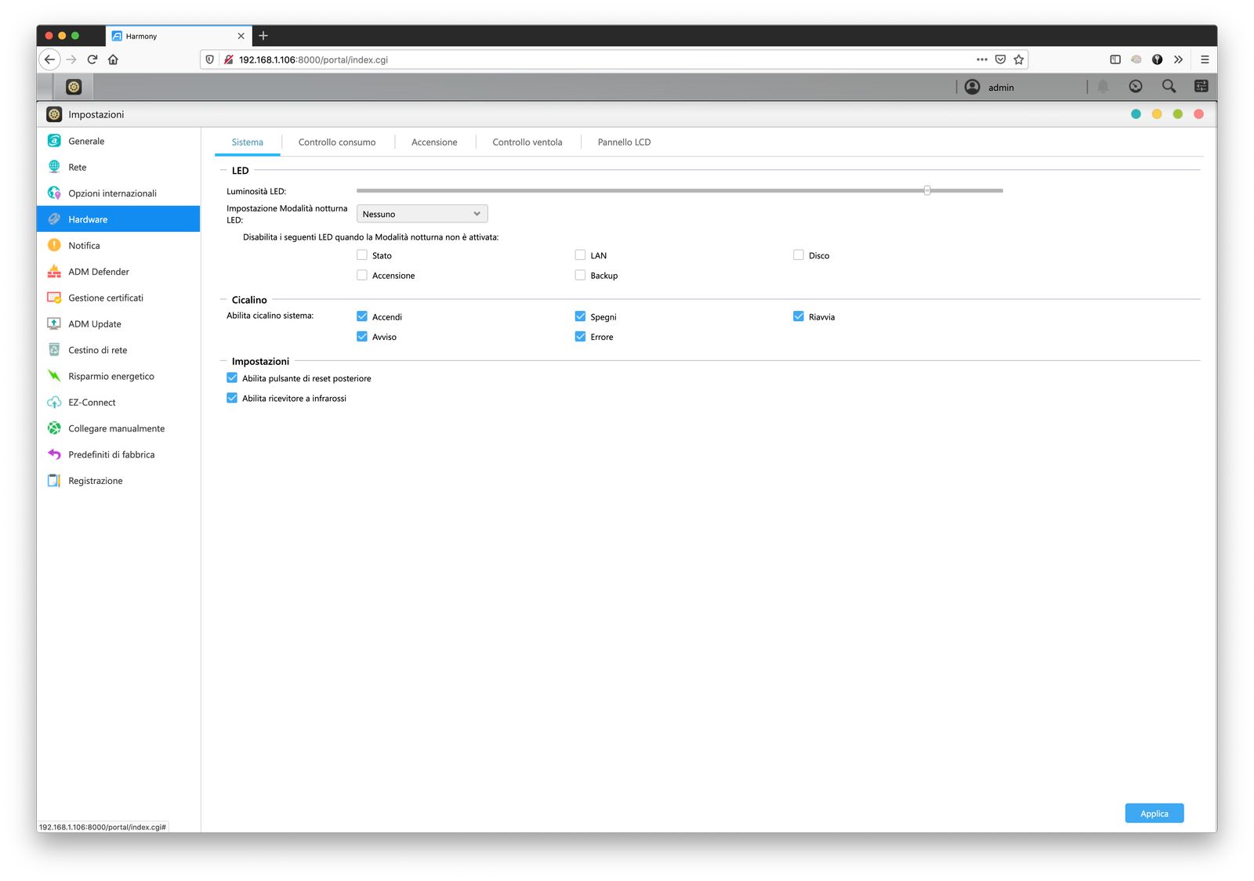Open the notifications bell icon
This screenshot has width=1254, height=881.
(x=1103, y=87)
